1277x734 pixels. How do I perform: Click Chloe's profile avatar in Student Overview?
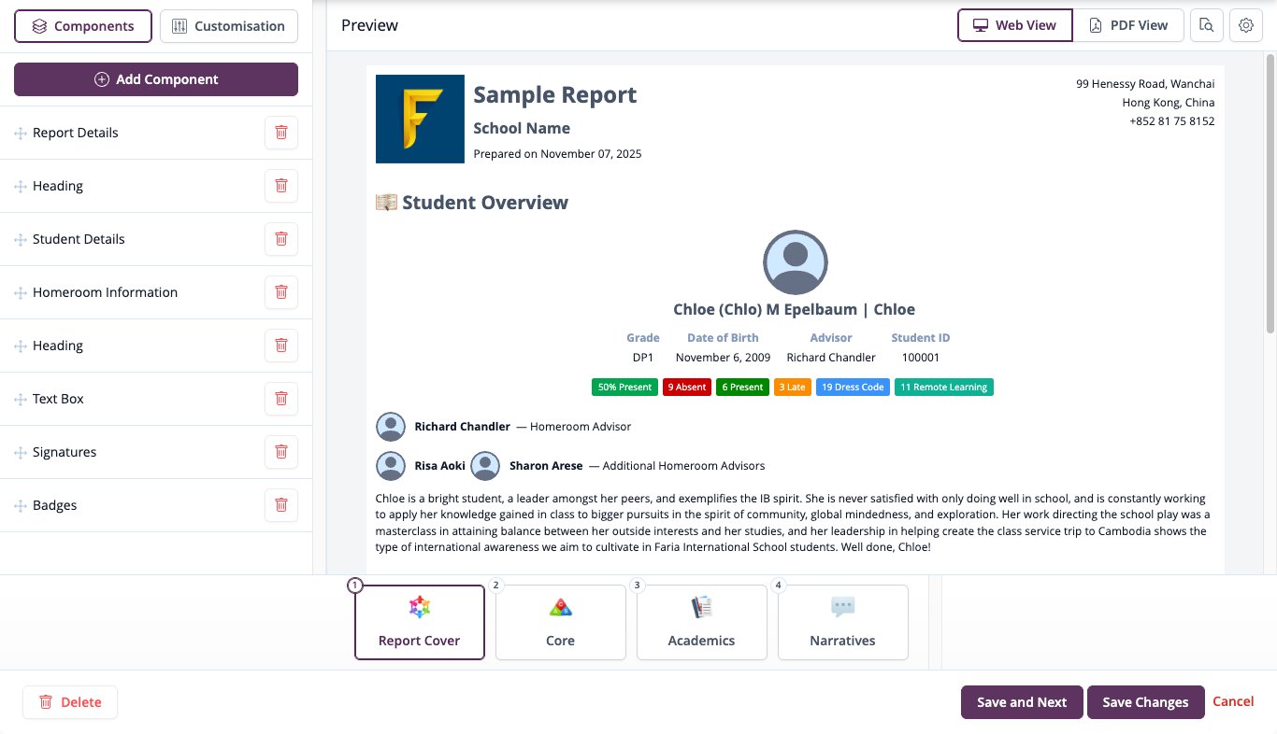796,262
